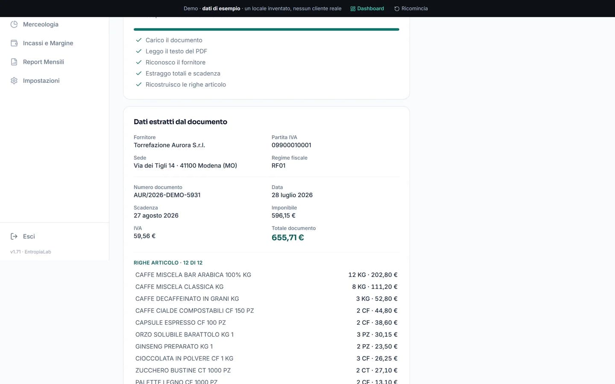This screenshot has height=384, width=615.
Task: Click the green upload progress bar
Action: tap(266, 29)
